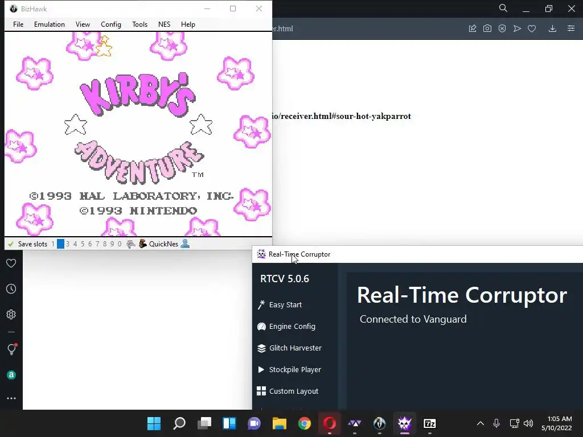The image size is (583, 437).
Task: Click Opera's pinboard edit icon
Action: [473, 28]
